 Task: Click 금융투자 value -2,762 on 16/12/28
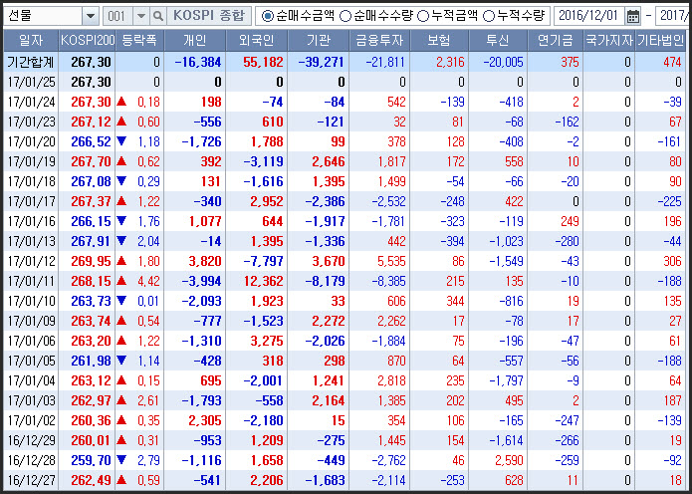(388, 460)
